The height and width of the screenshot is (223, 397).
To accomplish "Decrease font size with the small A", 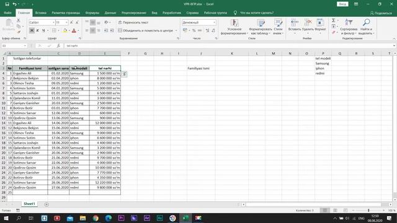I will pyautogui.click(x=77, y=22).
